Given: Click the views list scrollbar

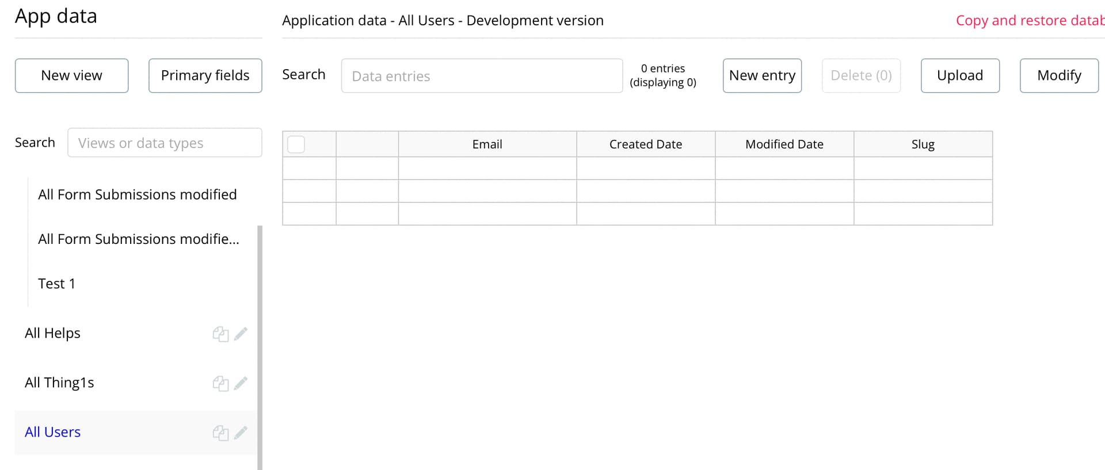Looking at the screenshot, I should pyautogui.click(x=260, y=347).
